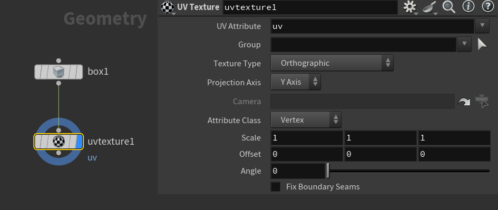Open the gear settings menu icon
498x210 pixels.
tap(409, 7)
